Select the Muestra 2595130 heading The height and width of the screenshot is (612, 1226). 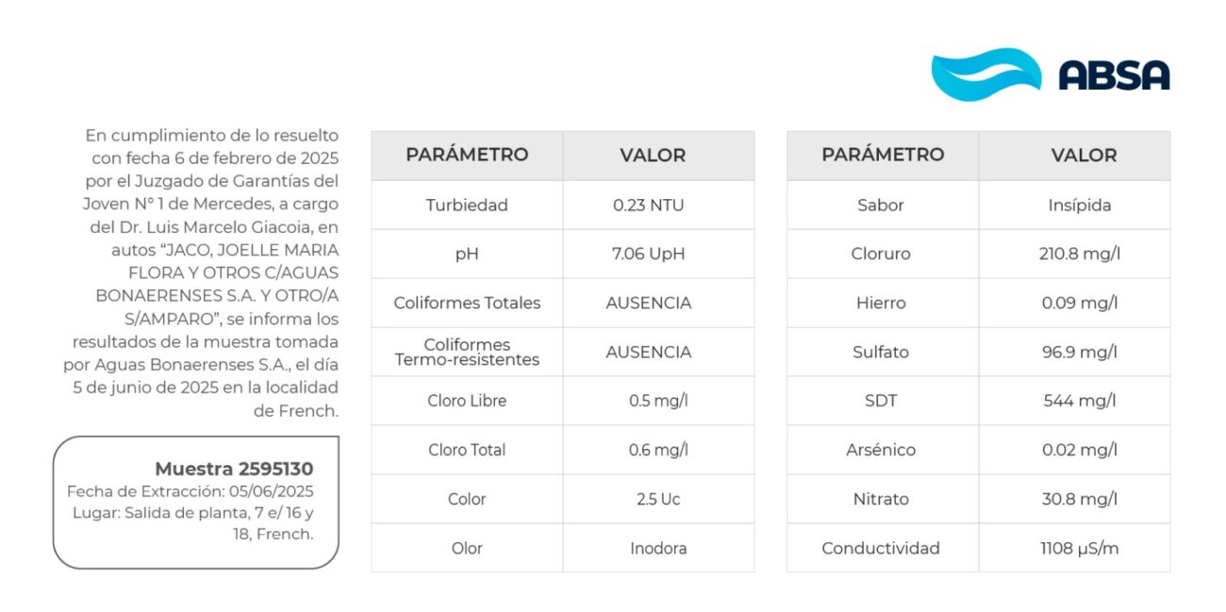pyautogui.click(x=234, y=469)
